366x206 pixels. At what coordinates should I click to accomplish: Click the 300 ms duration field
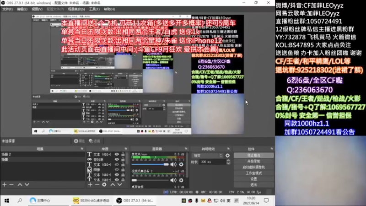point(212,162)
